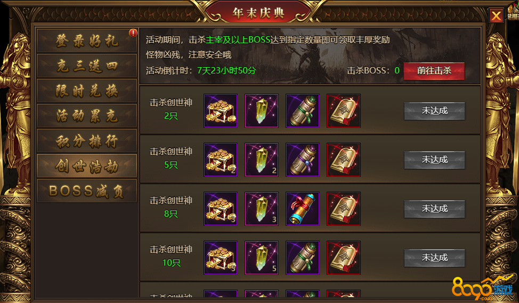The height and width of the screenshot is (303, 519).
Task: Open the 积分排行 tab
Action: coord(87,141)
